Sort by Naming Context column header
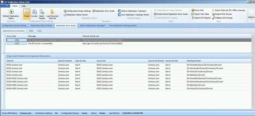 pos(219,61)
